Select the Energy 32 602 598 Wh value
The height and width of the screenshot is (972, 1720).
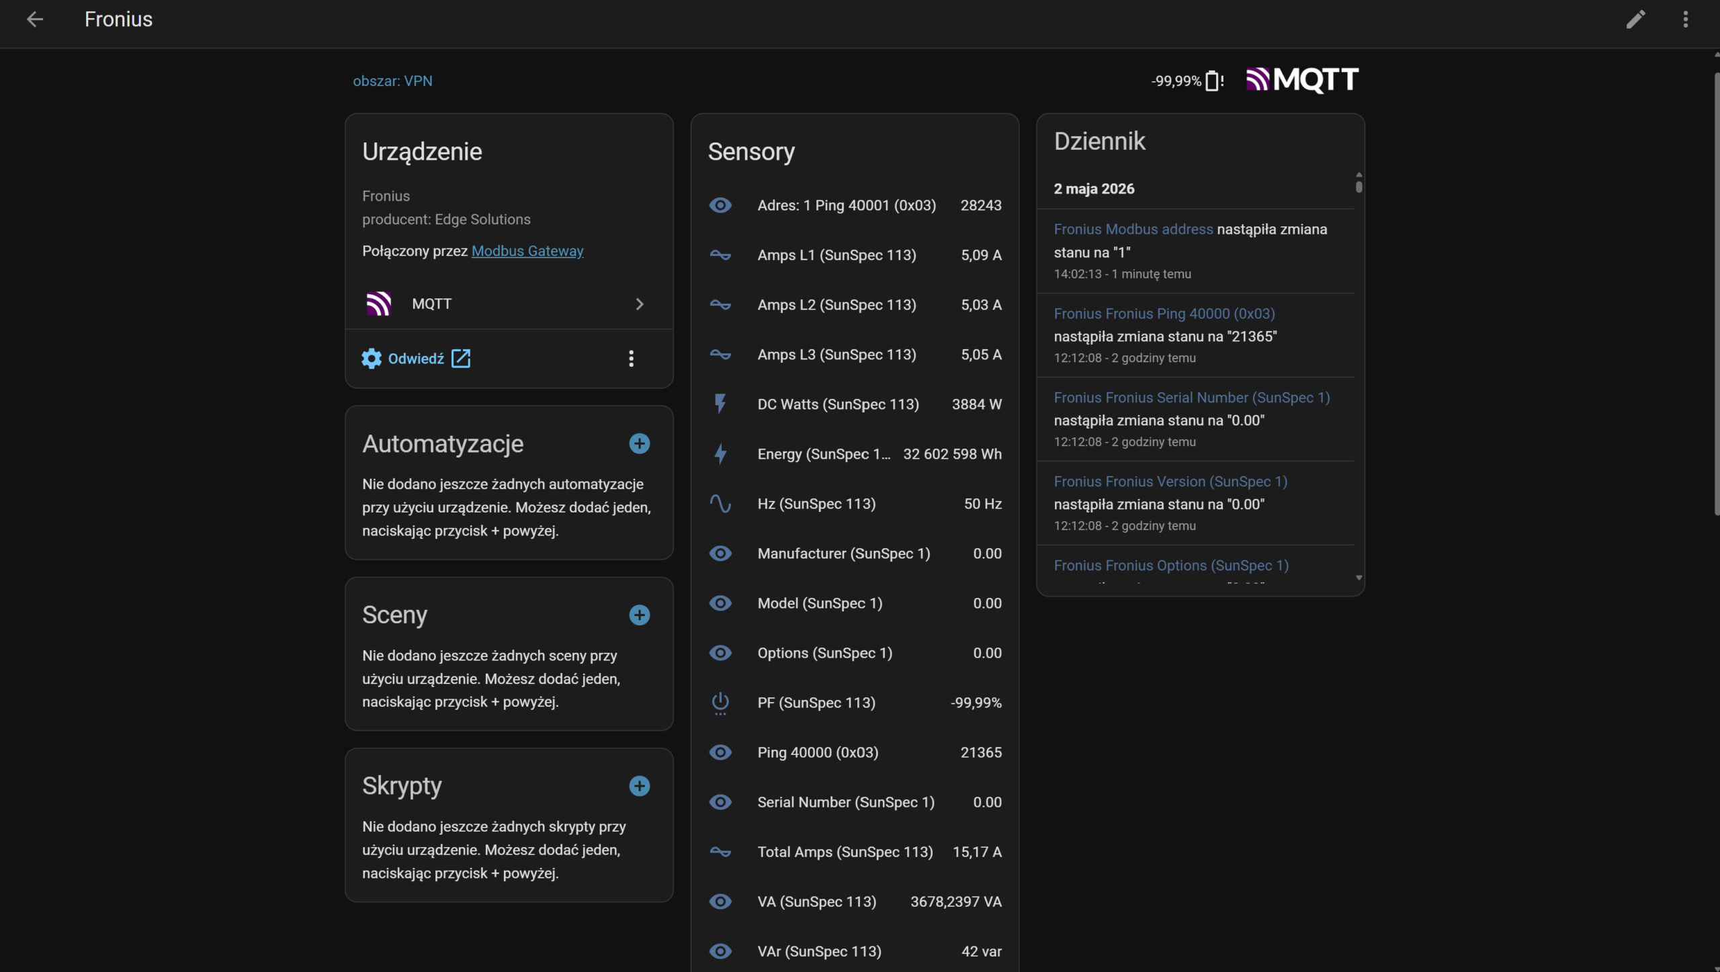(952, 454)
